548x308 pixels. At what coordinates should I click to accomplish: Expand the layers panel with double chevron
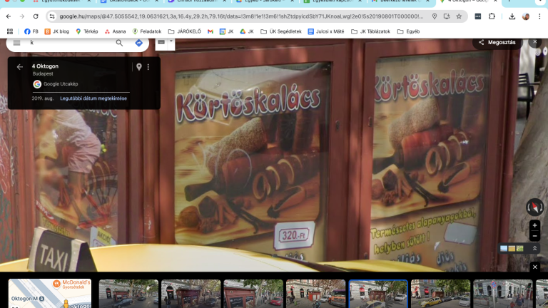[x=534, y=248]
